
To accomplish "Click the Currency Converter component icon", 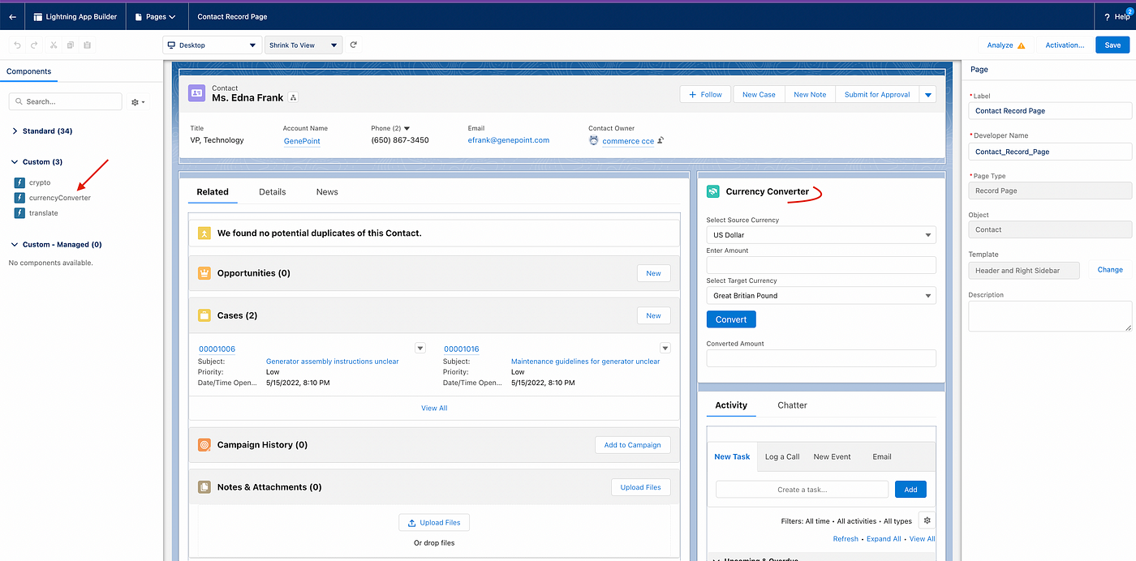I will click(x=713, y=192).
